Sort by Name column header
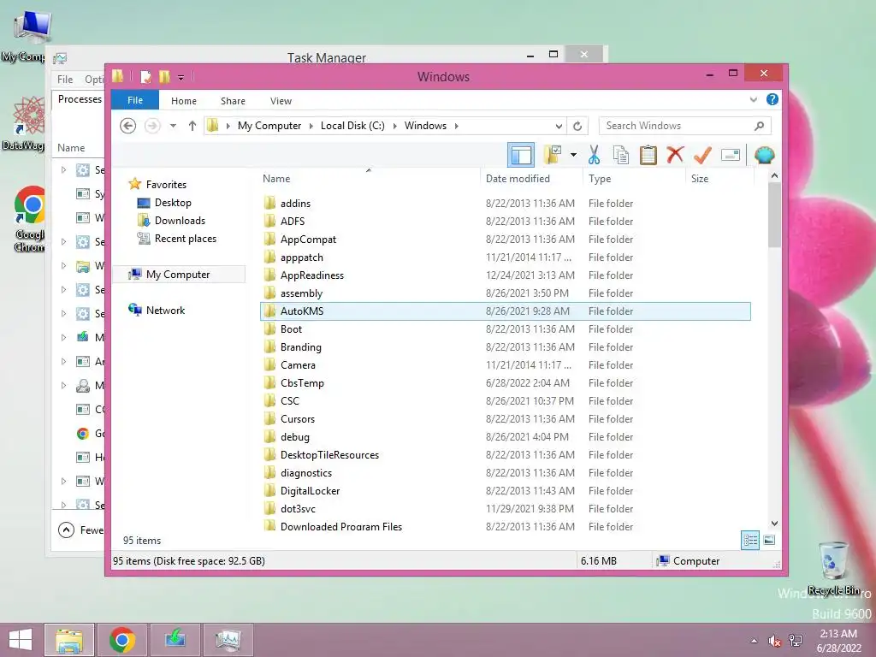Viewport: 876px width, 657px height. click(x=276, y=179)
